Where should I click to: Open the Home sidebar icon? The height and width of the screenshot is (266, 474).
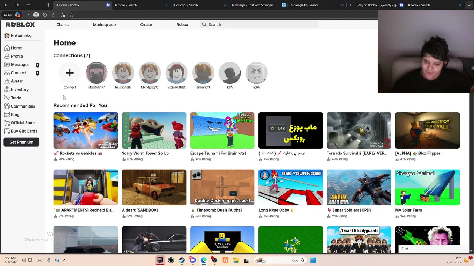(x=7, y=48)
